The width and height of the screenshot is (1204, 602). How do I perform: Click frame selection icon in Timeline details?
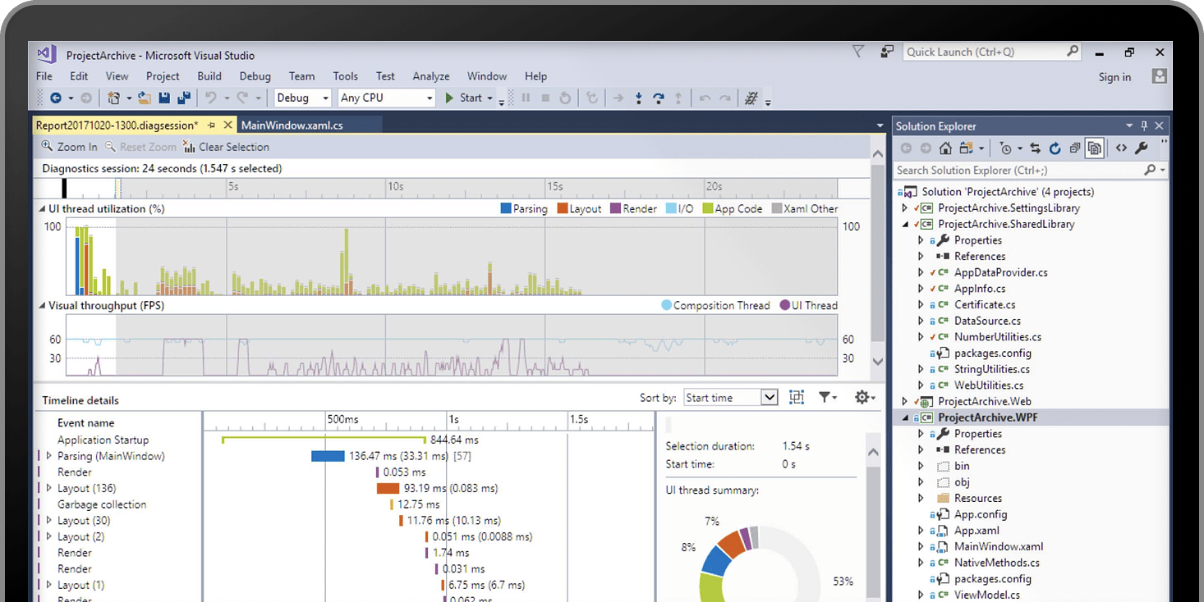click(796, 397)
